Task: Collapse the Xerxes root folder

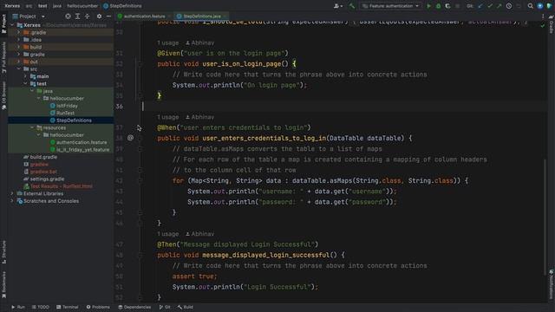Action: pyautogui.click(x=12, y=25)
